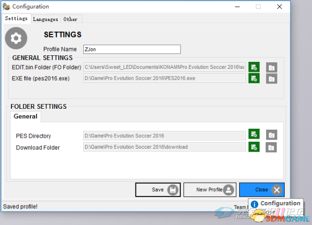
Task: Click the blue info icon in Configuration tooltip
Action: pos(255,204)
